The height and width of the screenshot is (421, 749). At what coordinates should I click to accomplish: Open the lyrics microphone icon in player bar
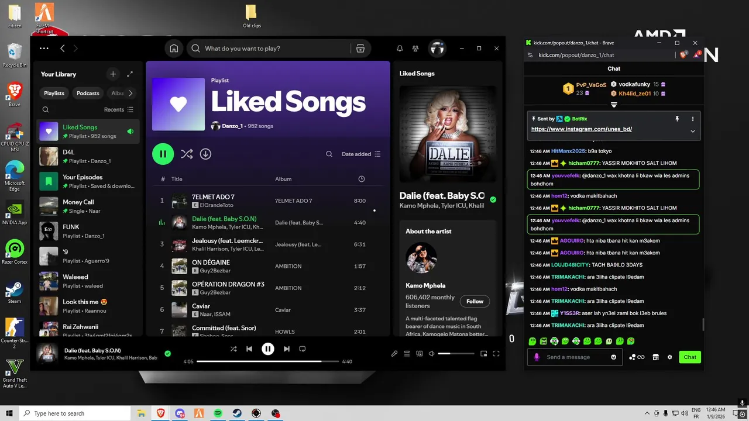(394, 353)
